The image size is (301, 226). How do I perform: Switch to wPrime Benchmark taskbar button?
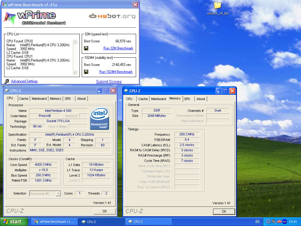coord(54,222)
